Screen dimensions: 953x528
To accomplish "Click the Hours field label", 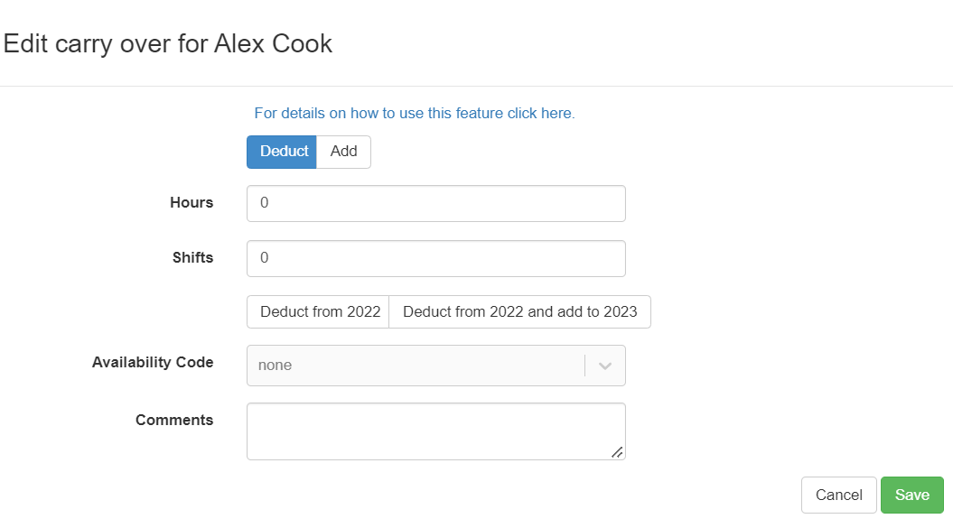I will [192, 202].
